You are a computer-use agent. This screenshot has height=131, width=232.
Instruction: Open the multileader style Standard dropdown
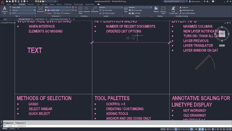(111, 7)
